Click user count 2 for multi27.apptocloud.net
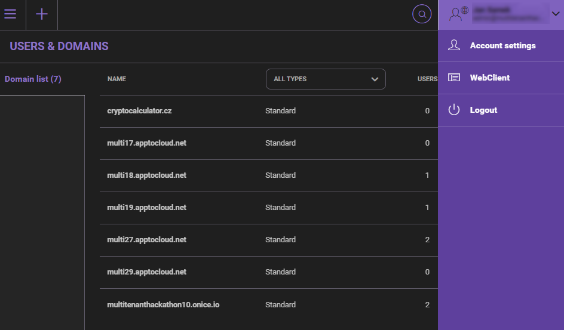Screen dimensions: 564x330 coord(427,239)
